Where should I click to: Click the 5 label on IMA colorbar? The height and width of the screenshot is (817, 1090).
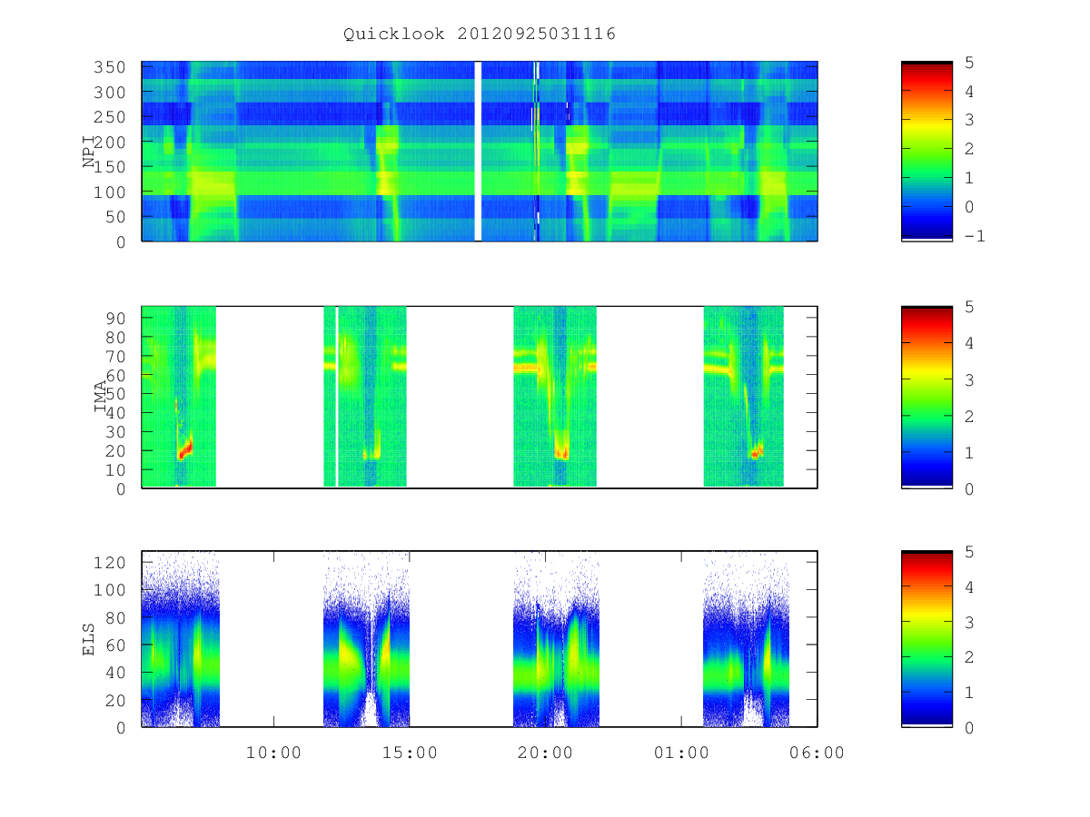point(971,307)
